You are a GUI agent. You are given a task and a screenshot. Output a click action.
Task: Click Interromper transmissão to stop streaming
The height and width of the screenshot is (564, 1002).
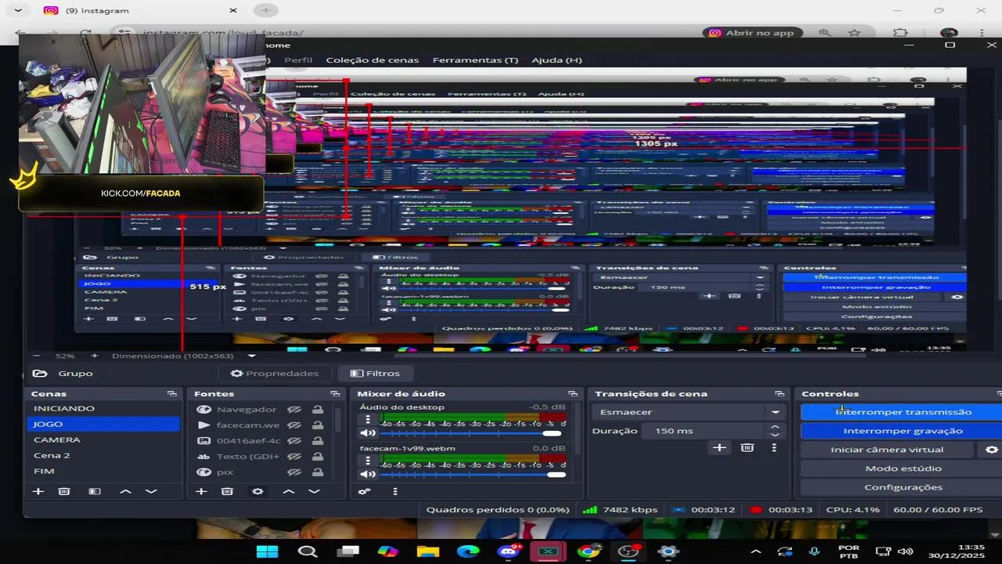[x=903, y=411]
